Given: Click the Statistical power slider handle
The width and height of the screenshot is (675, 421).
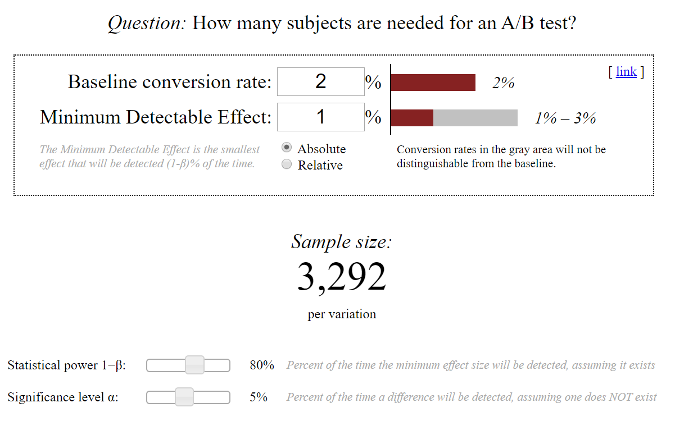Looking at the screenshot, I should pyautogui.click(x=195, y=365).
